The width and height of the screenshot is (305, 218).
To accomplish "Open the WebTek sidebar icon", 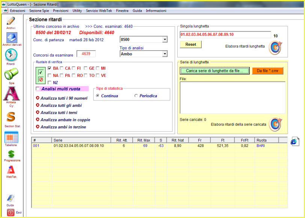I will [x=11, y=170].
